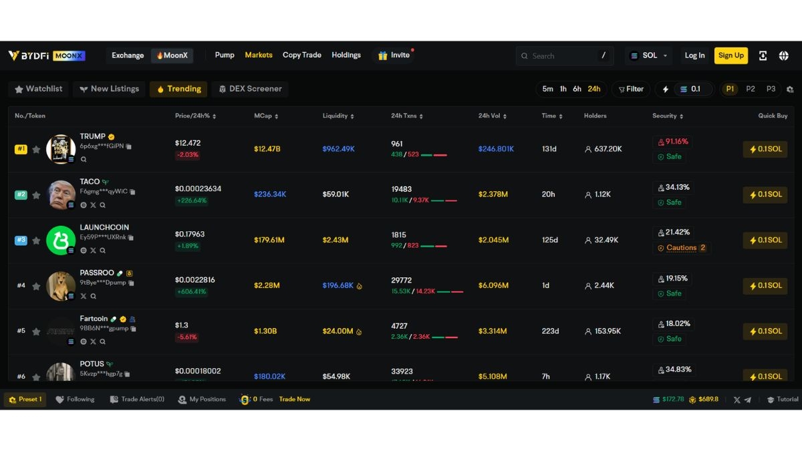Click the BYDFi MoonX logo

[47, 55]
